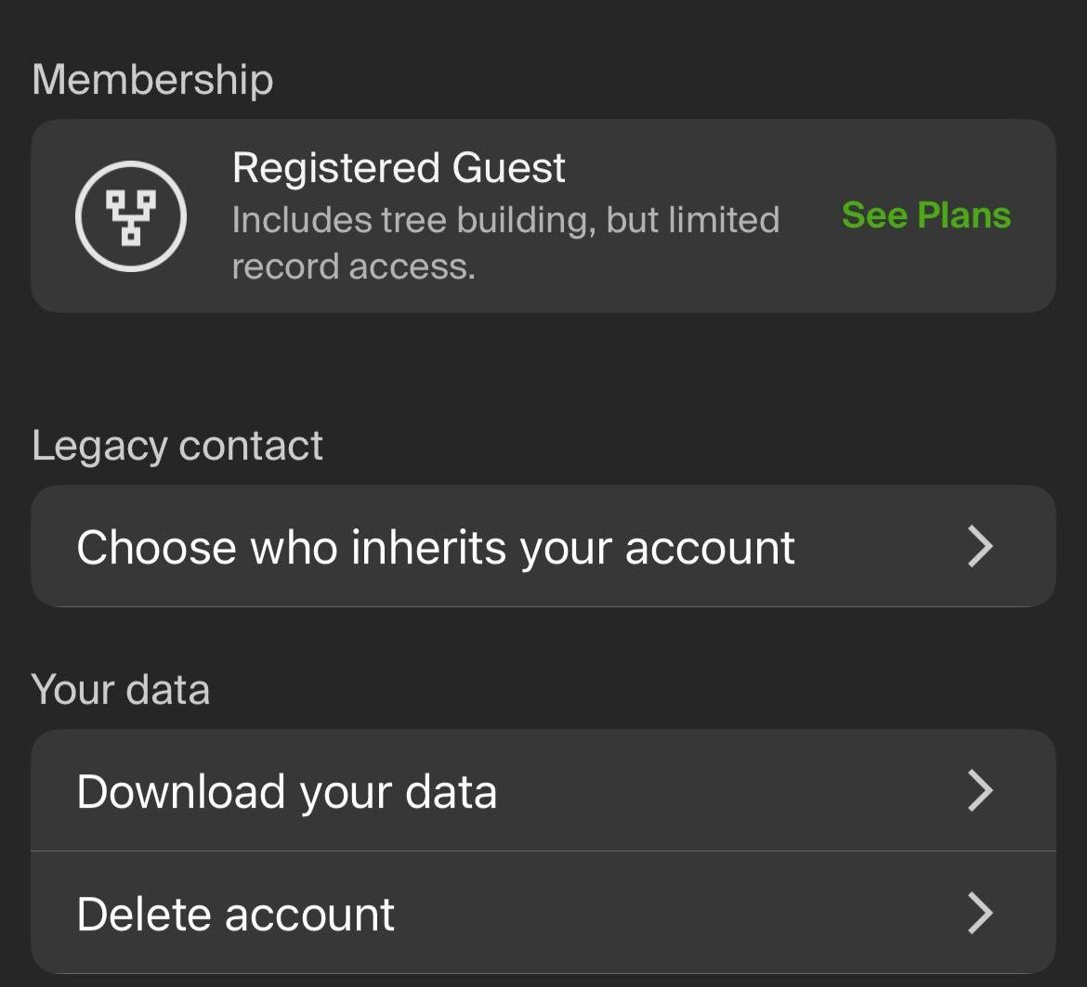This screenshot has height=987, width=1087.
Task: Click the chevron beside Choose who inherits
Action: click(x=980, y=546)
